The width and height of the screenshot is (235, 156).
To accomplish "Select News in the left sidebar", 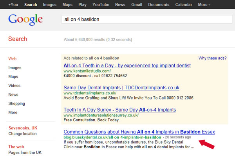I will [13, 95].
